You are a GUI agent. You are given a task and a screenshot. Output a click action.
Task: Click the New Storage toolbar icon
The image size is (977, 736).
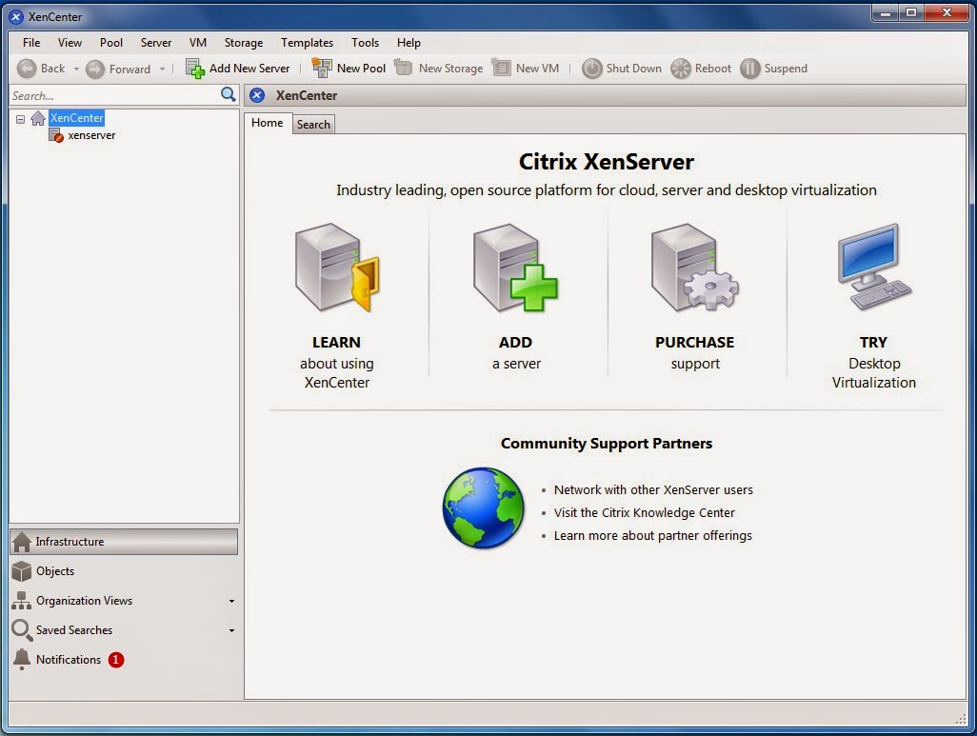point(403,68)
